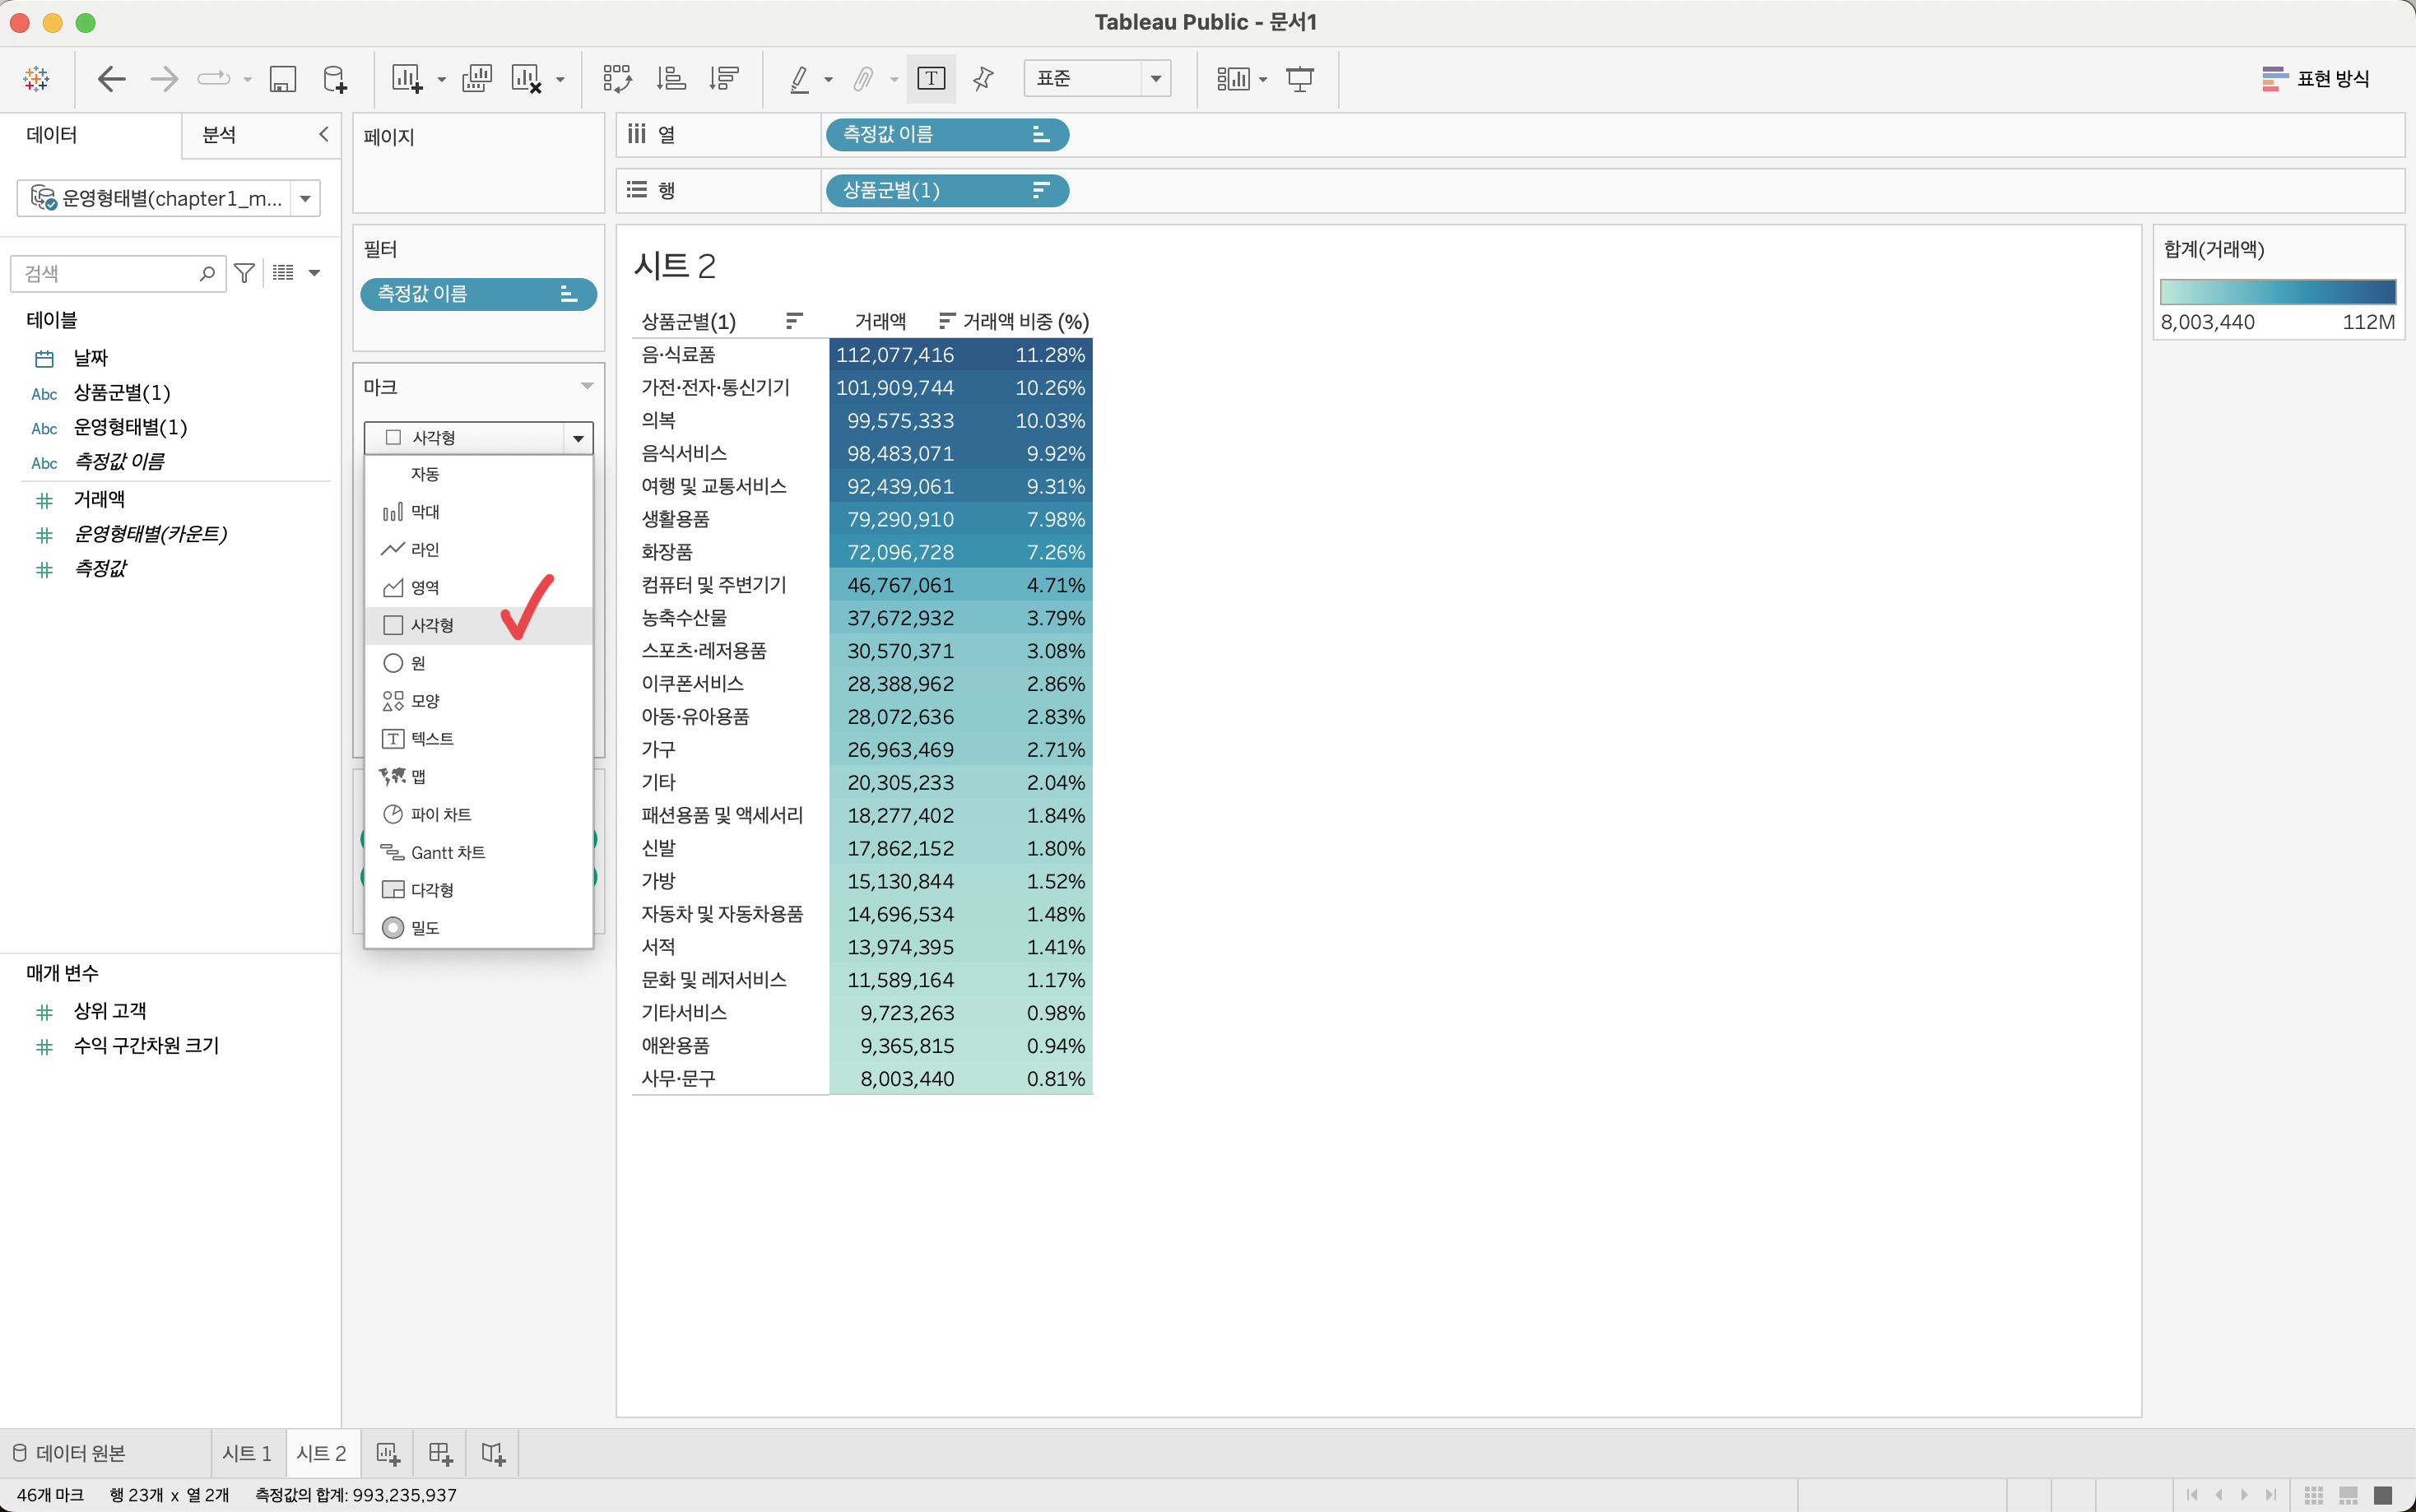Click the Swap rows and columns icon

click(617, 78)
